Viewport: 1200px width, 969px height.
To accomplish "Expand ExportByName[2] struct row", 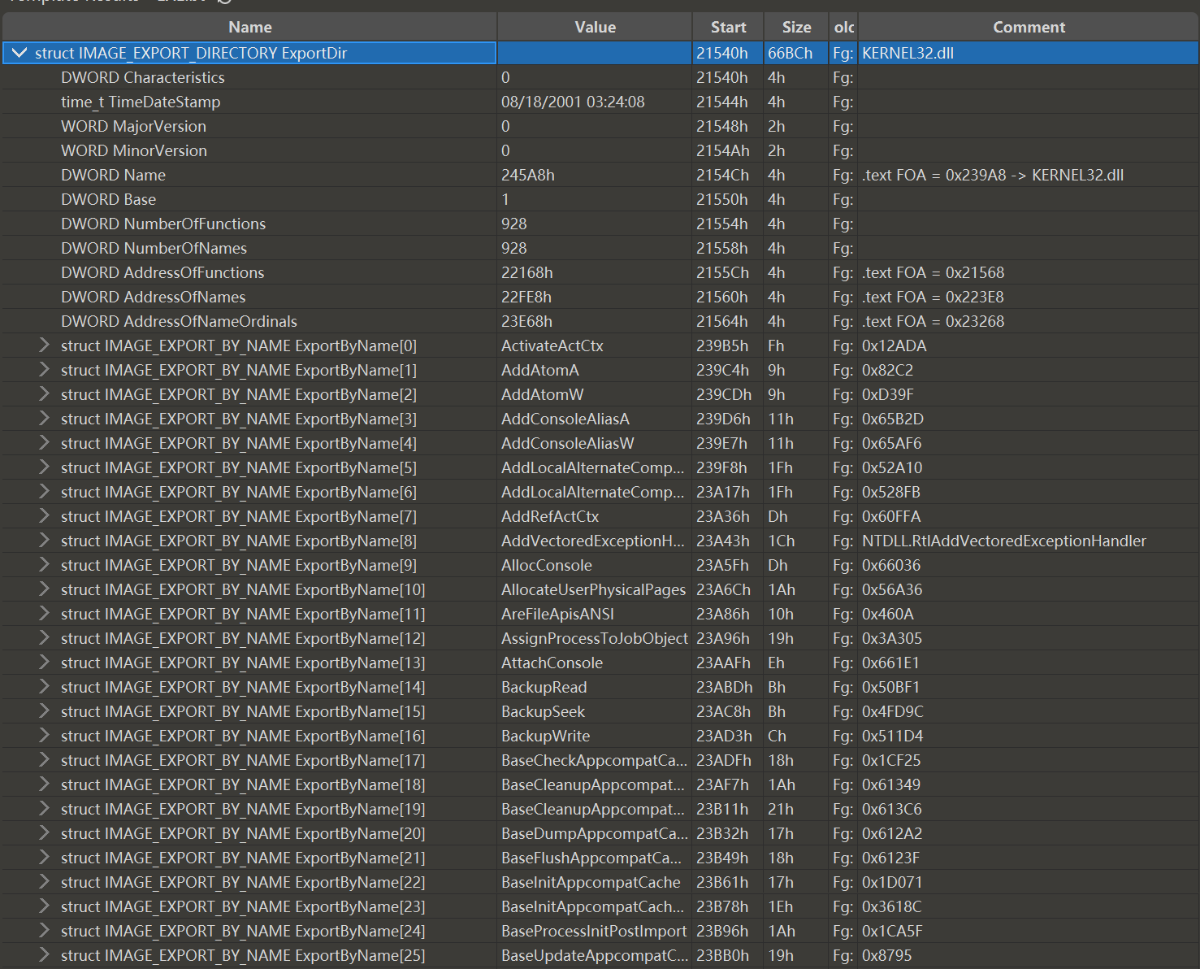I will point(45,394).
